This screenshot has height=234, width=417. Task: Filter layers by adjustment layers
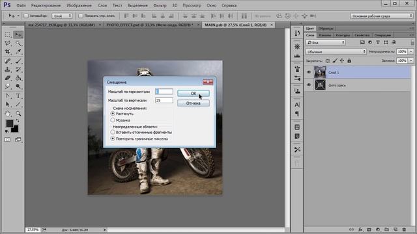(370, 42)
